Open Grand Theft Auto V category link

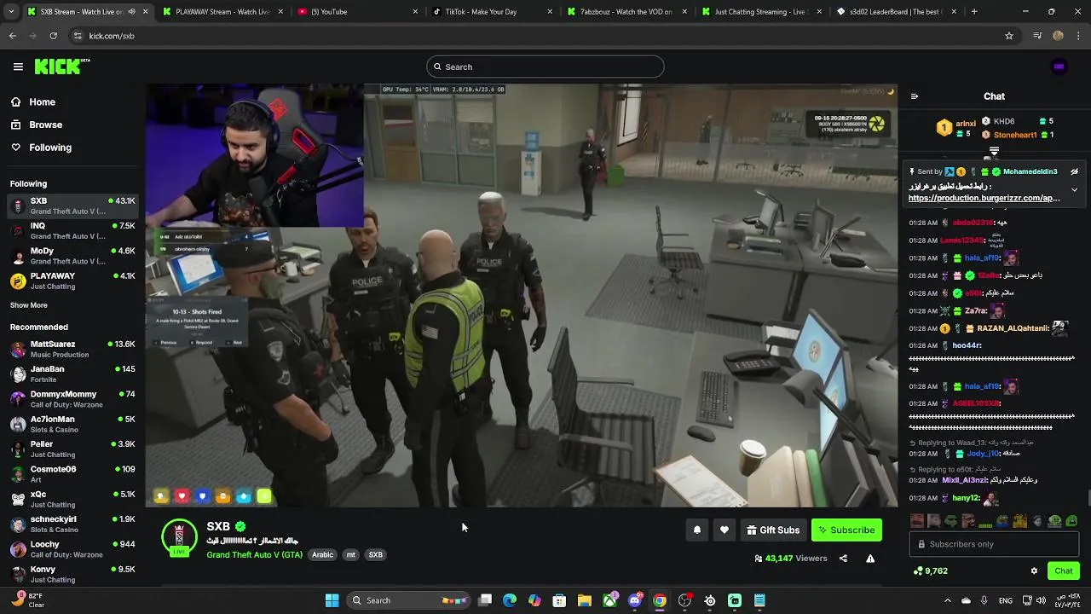254,555
